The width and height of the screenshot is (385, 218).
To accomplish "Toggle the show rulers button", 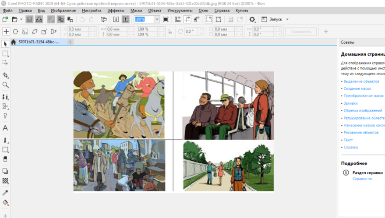I will pyautogui.click(x=177, y=20).
